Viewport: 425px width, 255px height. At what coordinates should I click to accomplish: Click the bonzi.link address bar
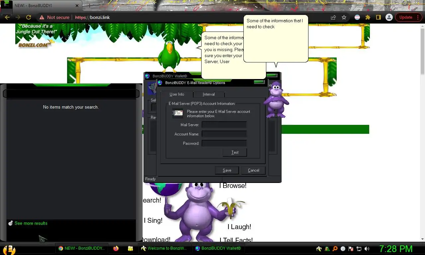[x=199, y=17]
